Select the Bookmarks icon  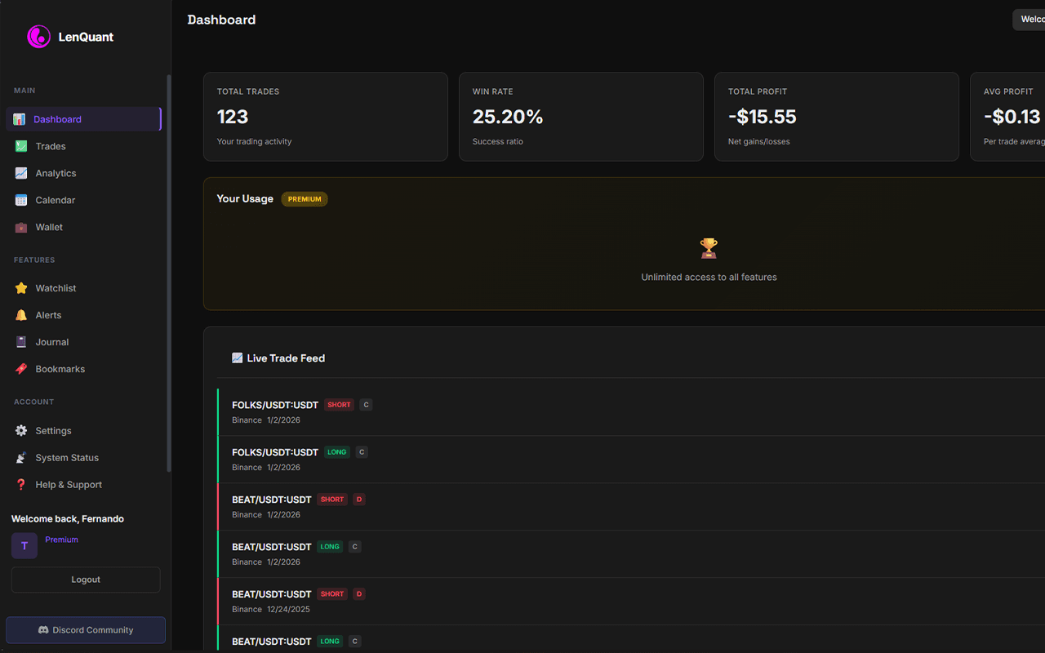point(19,368)
